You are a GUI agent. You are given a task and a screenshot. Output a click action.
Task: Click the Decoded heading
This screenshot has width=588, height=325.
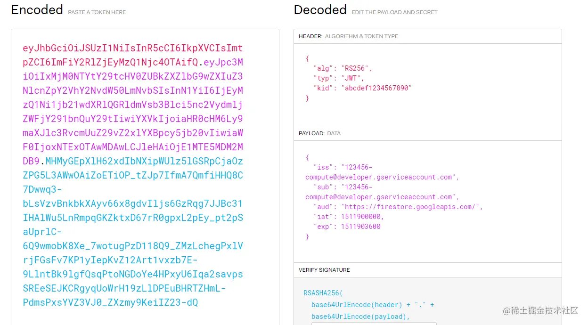coord(320,10)
